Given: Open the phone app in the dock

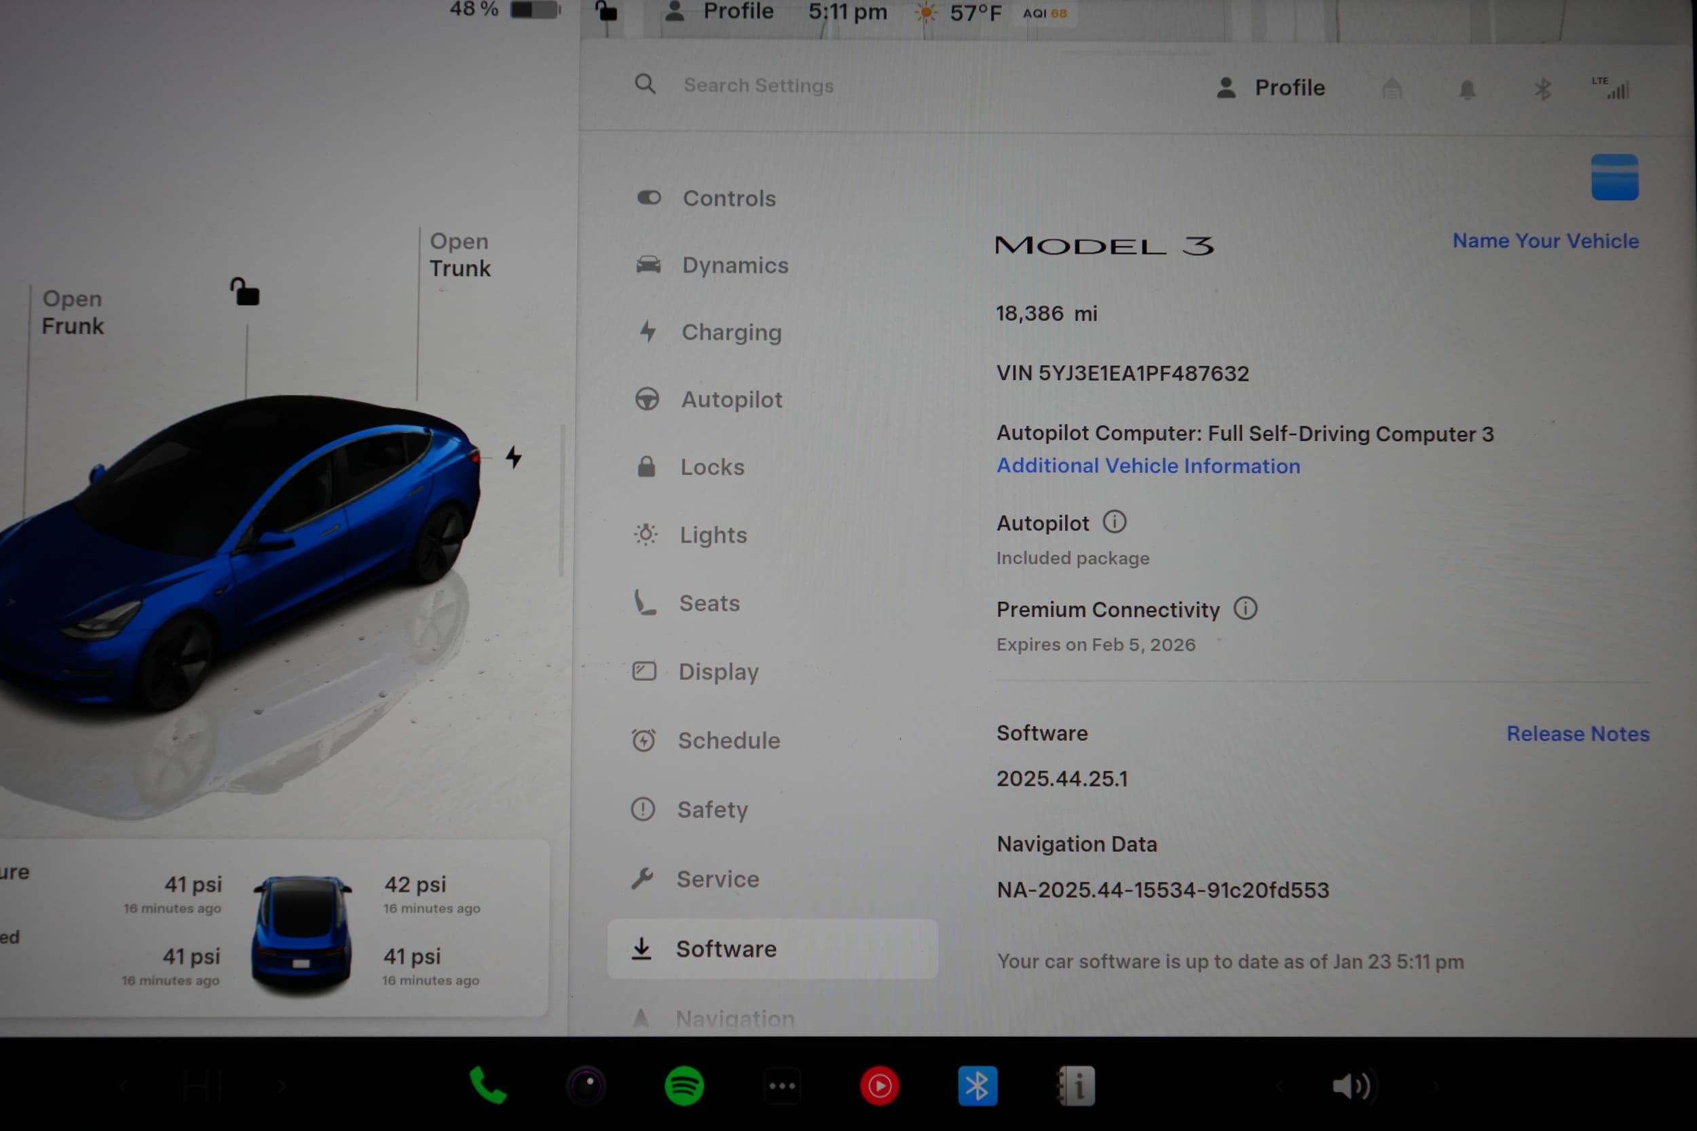Looking at the screenshot, I should point(489,1084).
